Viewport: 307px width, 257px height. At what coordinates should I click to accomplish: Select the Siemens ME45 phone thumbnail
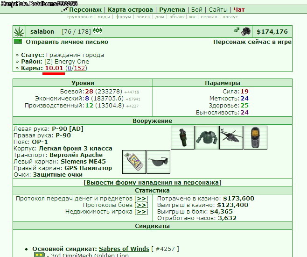pyautogui.click(x=256, y=138)
